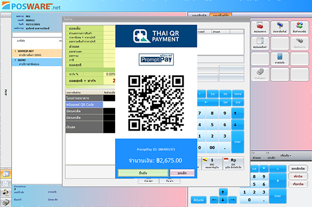Click tall Enter key in payment keypad
The image size is (312, 207).
[x=238, y=142]
